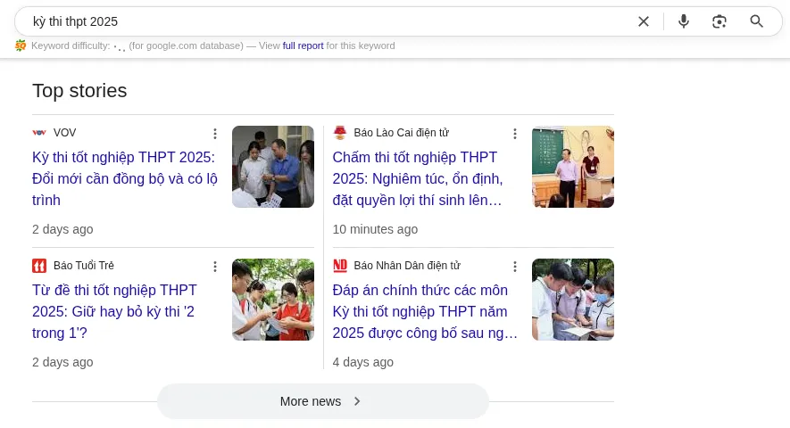Clear the search query with the X icon
The height and width of the screenshot is (428, 790).
pos(644,21)
